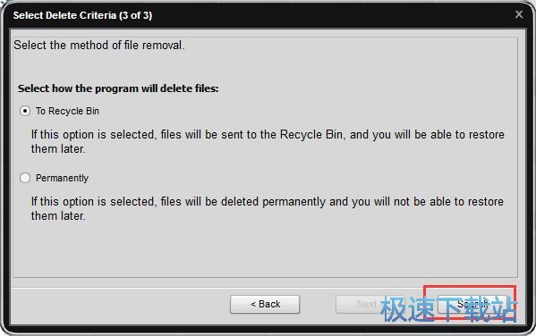Click the Search button in red outline
Screen dimensions: 536x336
coord(472,304)
